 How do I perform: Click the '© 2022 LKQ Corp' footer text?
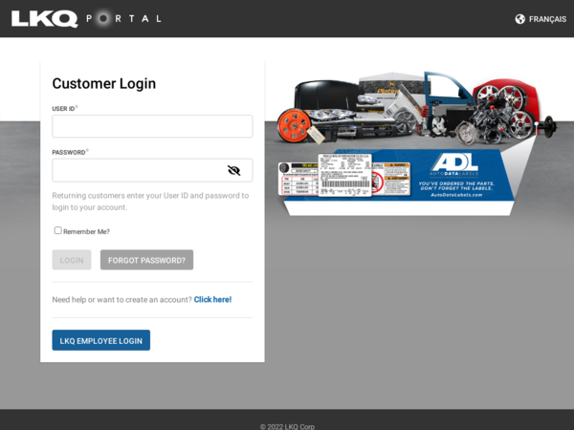point(287,426)
